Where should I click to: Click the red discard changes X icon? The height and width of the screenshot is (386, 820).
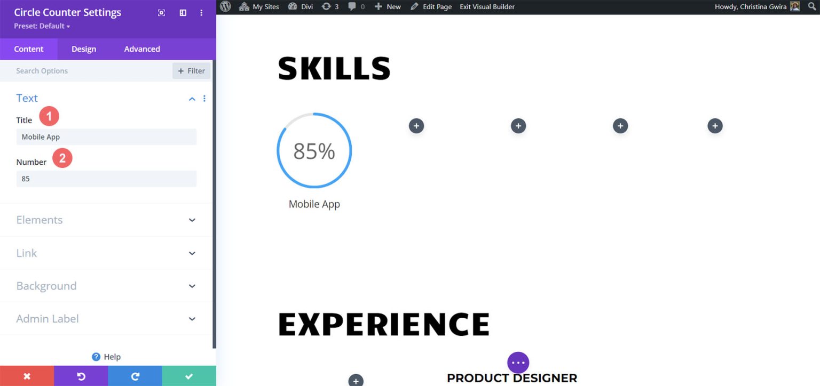click(27, 376)
